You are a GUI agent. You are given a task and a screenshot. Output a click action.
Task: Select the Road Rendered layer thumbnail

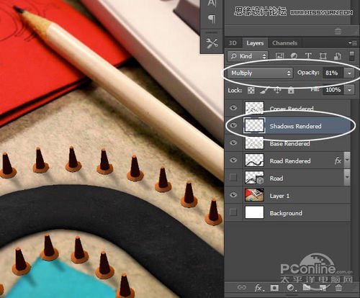pos(254,161)
